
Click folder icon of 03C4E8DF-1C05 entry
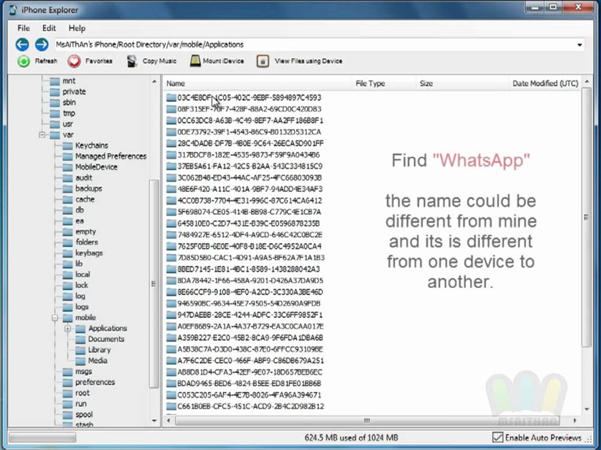point(171,98)
